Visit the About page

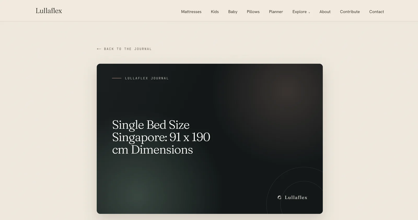pyautogui.click(x=325, y=12)
